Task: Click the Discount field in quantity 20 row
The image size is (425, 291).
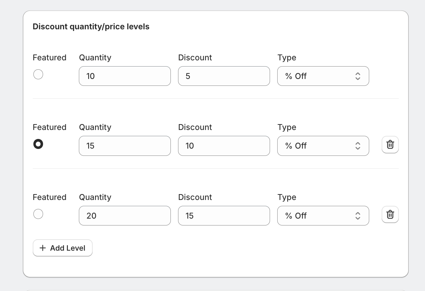Action: click(x=224, y=216)
